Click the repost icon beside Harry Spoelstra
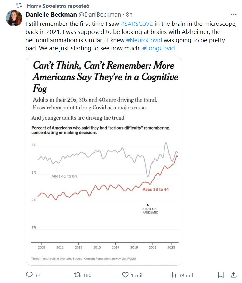Image resolution: width=242 pixels, height=283 pixels. [x=19, y=6]
